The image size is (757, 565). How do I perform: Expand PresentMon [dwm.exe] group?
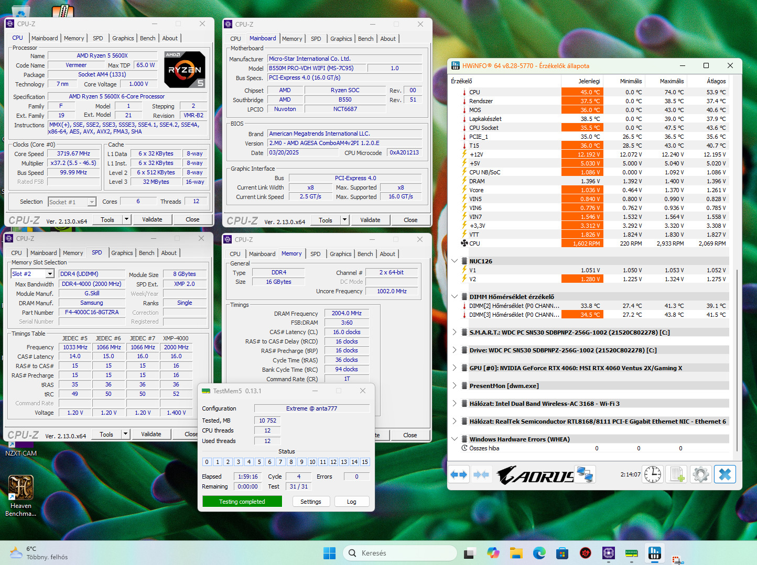pos(455,385)
